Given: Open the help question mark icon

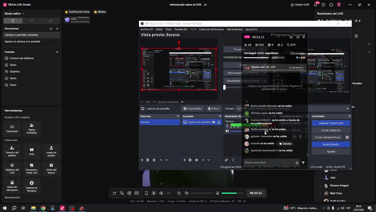Looking at the screenshot, I should [323, 5].
